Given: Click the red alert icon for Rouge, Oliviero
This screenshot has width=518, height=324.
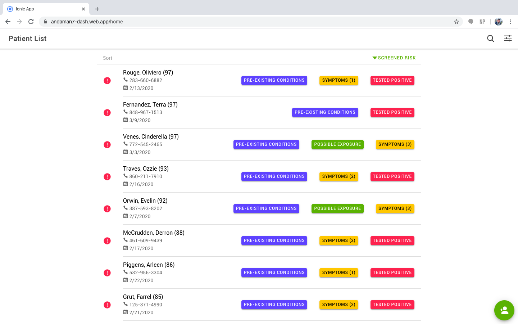Looking at the screenshot, I should click(x=107, y=81).
